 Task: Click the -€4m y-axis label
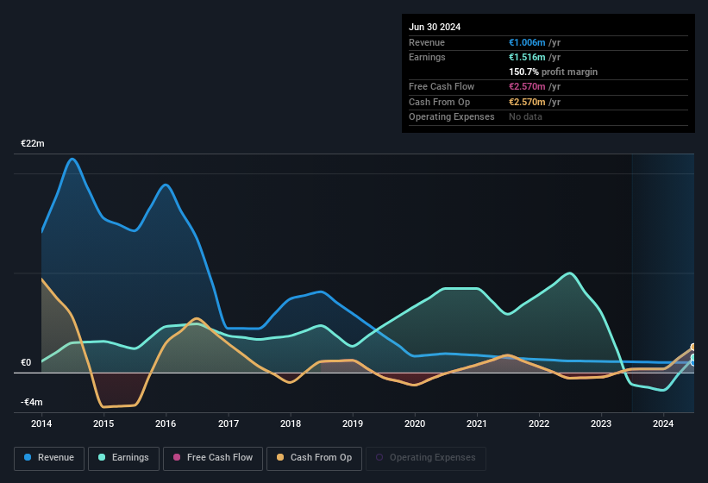(32, 402)
